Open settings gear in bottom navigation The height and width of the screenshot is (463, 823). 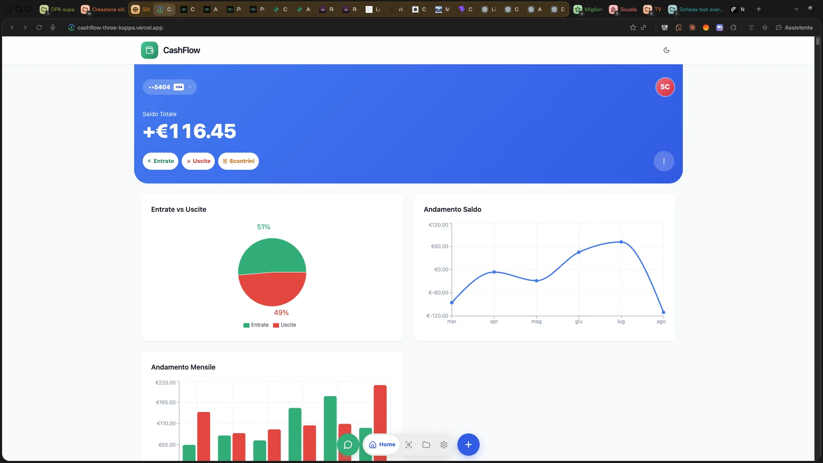(x=444, y=445)
